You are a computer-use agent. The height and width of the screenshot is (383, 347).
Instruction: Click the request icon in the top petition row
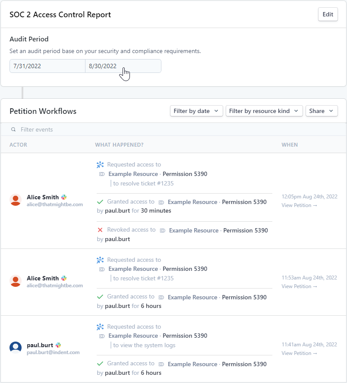100,165
